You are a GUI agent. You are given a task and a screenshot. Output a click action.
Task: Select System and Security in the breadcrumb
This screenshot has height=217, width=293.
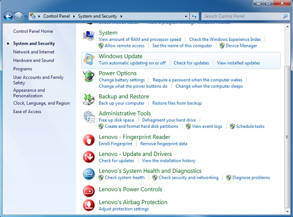tap(98, 16)
